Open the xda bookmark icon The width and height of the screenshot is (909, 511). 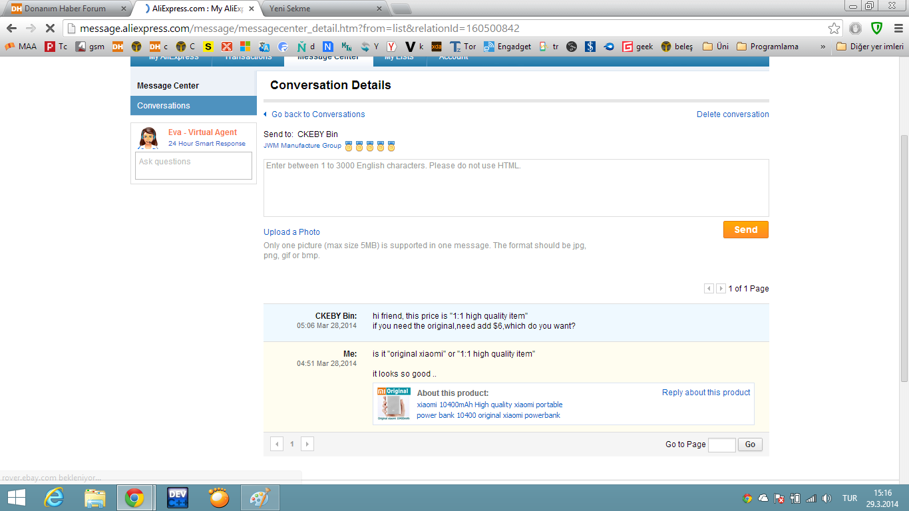pos(437,47)
